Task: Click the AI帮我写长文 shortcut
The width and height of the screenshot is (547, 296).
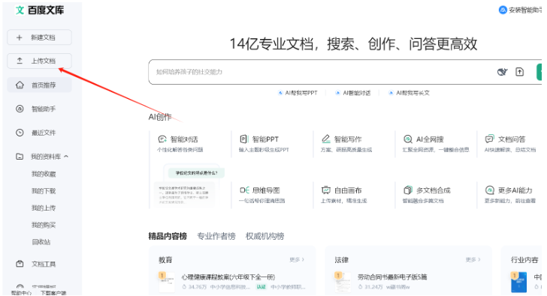Action: pos(409,93)
